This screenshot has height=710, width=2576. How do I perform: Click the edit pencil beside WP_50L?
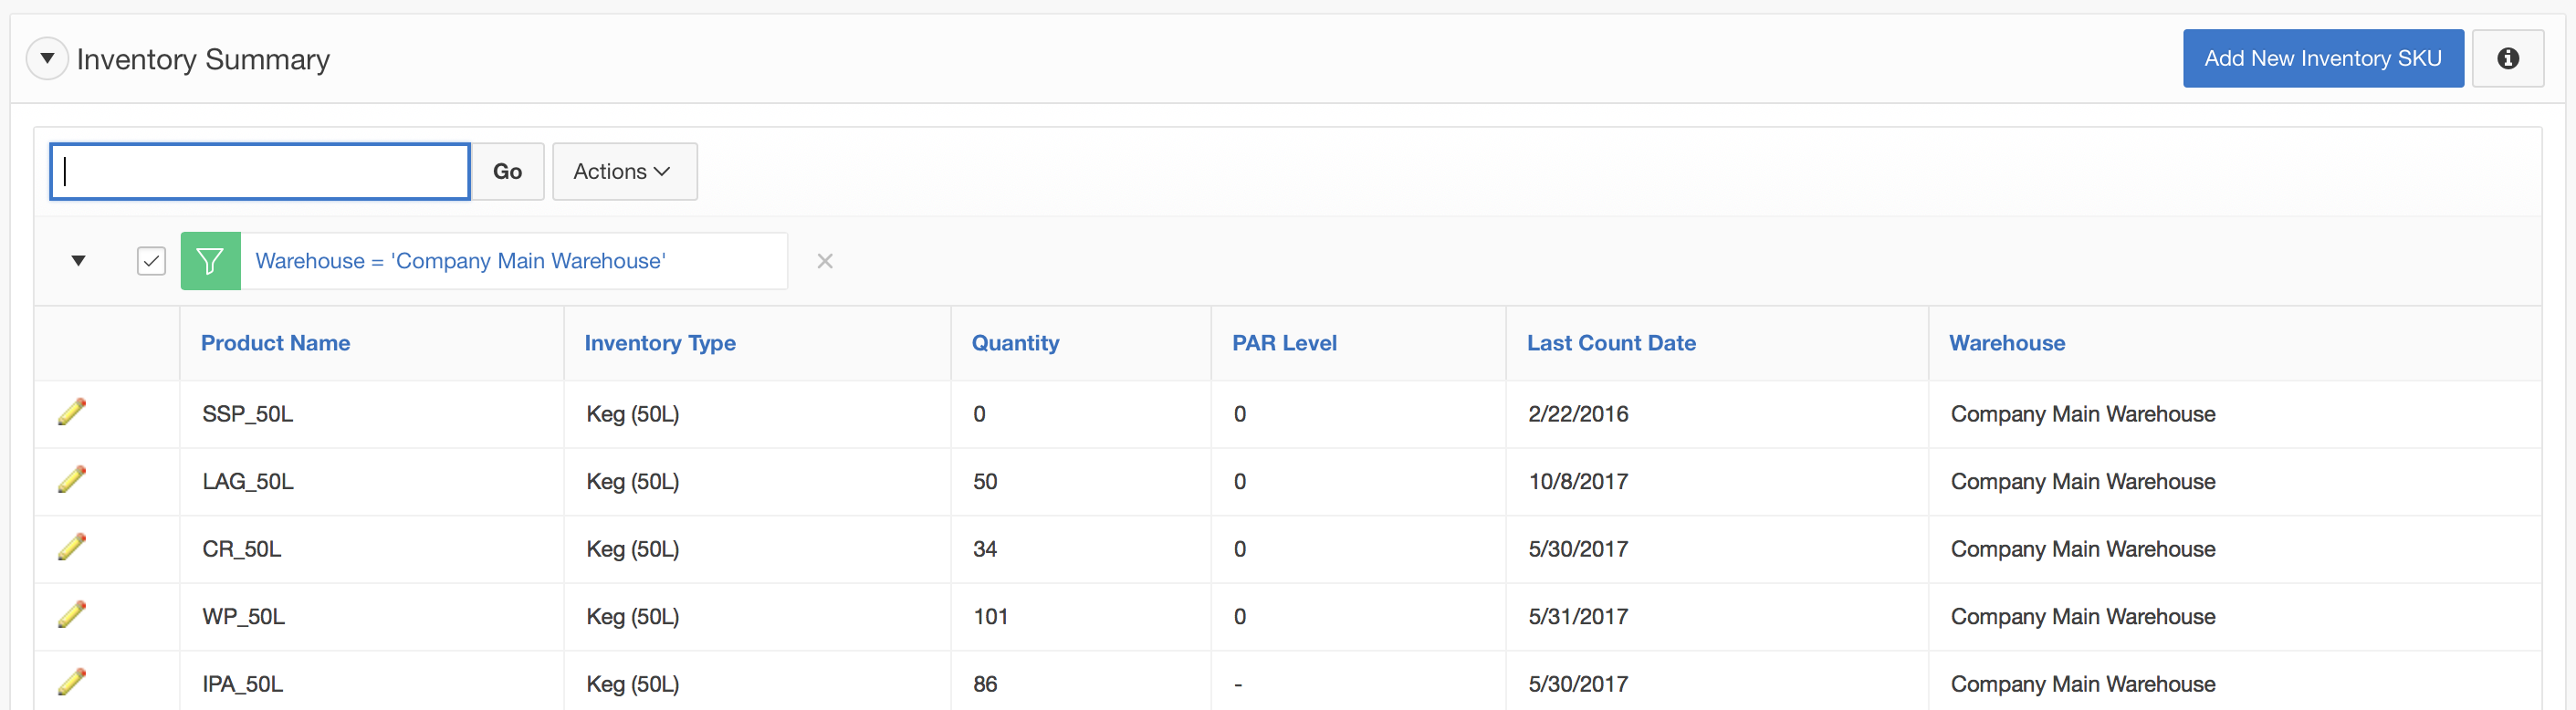(x=72, y=615)
